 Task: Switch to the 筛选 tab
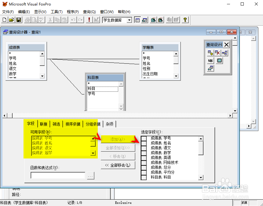56,124
